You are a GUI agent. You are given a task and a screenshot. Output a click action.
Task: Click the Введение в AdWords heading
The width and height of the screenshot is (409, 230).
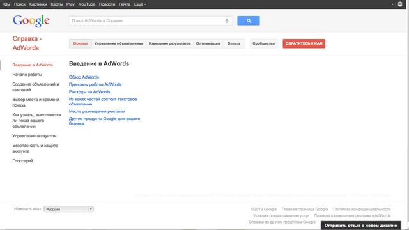point(99,64)
